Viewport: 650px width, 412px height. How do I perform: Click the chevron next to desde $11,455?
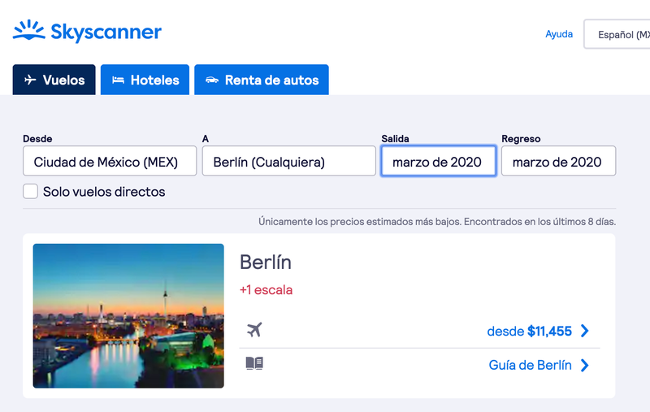584,331
